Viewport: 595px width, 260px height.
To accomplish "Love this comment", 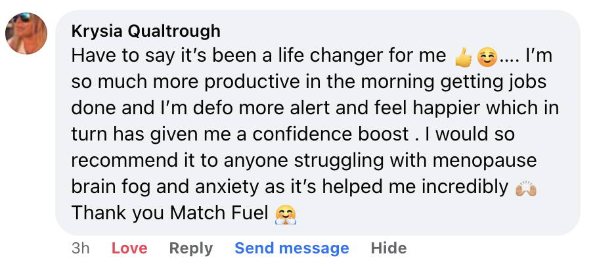I will (x=129, y=248).
